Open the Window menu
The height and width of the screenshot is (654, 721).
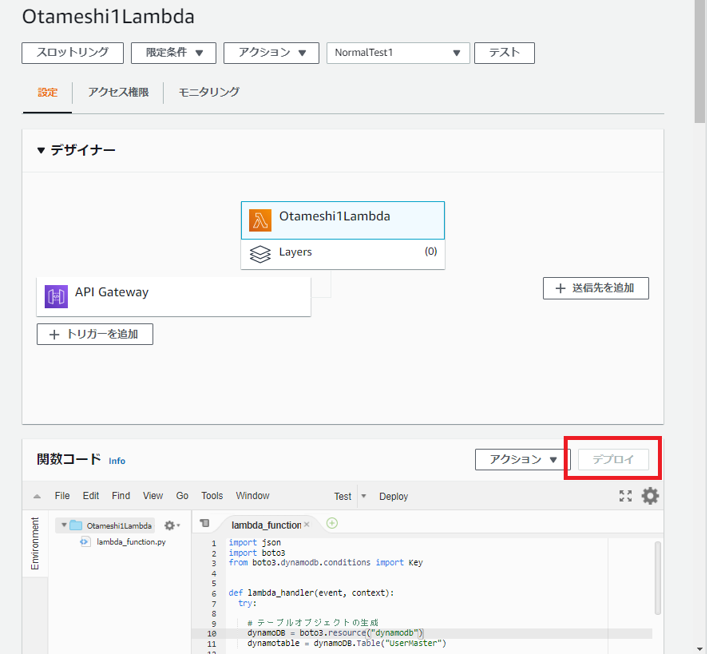click(x=252, y=496)
